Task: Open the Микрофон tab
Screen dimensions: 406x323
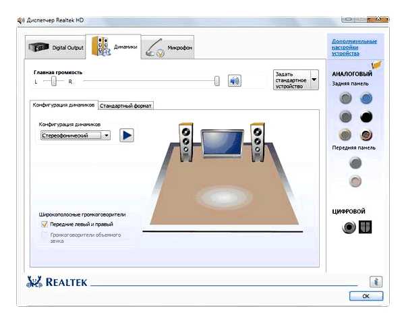Action: pyautogui.click(x=167, y=47)
